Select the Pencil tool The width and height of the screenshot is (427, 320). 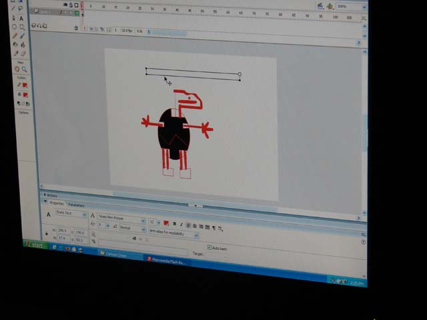click(x=15, y=35)
